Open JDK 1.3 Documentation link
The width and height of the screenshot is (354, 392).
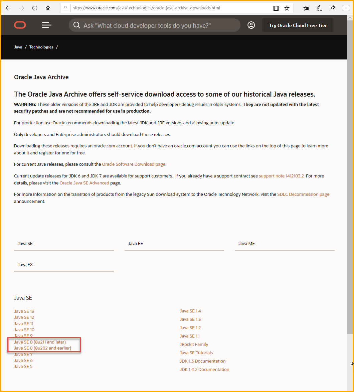pos(203,361)
